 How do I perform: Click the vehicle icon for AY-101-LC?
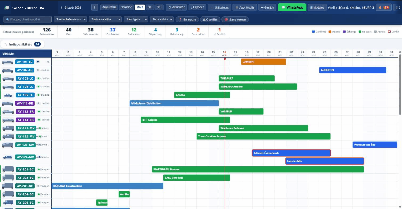tap(7, 62)
